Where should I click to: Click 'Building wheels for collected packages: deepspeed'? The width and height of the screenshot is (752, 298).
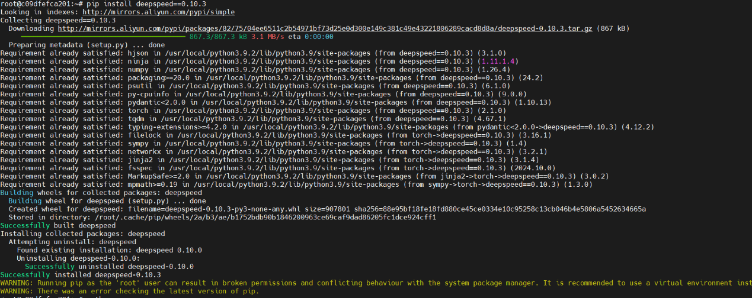pos(101,193)
